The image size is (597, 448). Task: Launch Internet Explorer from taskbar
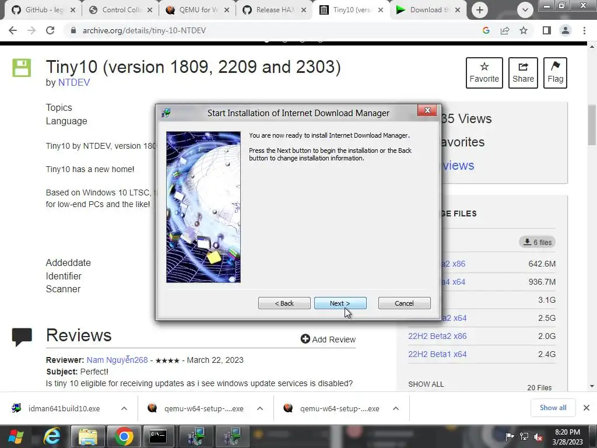(52, 436)
